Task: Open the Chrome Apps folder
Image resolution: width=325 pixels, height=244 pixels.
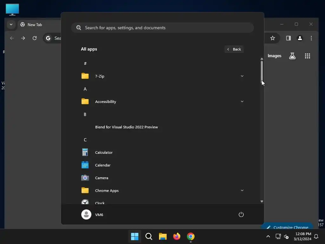Action: coord(162,191)
